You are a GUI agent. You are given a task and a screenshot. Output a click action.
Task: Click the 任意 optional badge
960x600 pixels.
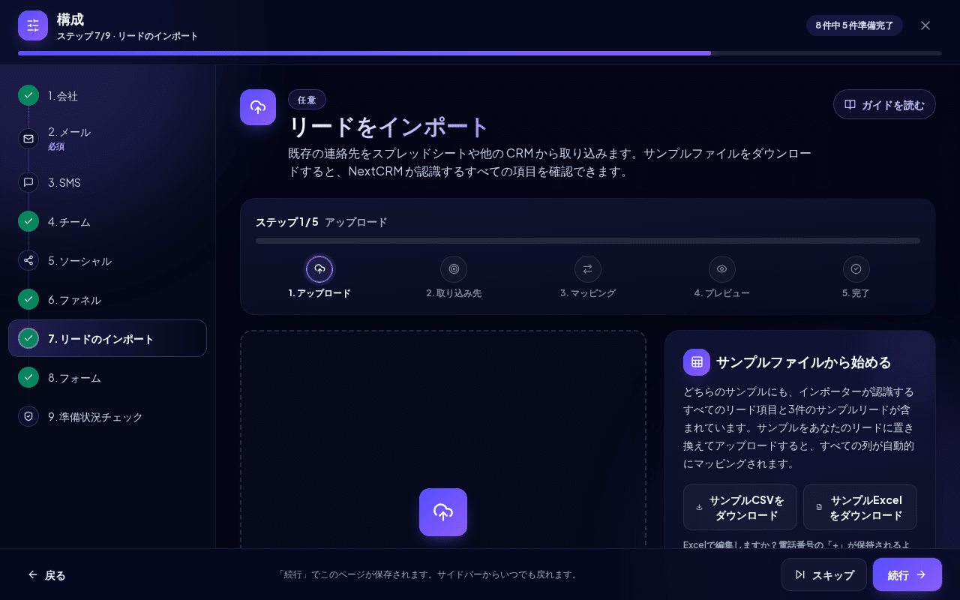click(307, 100)
